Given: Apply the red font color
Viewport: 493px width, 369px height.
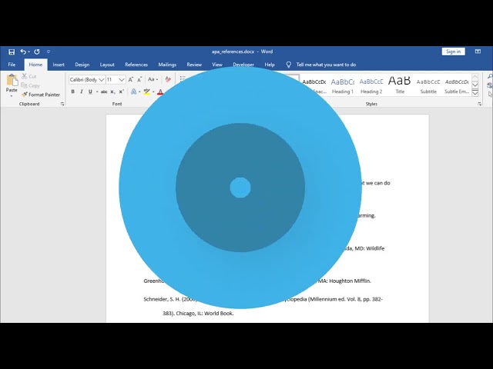Looking at the screenshot, I should [x=160, y=91].
